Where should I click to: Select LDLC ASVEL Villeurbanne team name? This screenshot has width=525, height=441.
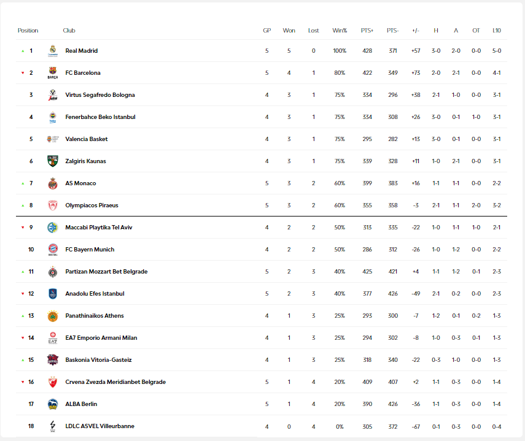[x=99, y=426]
